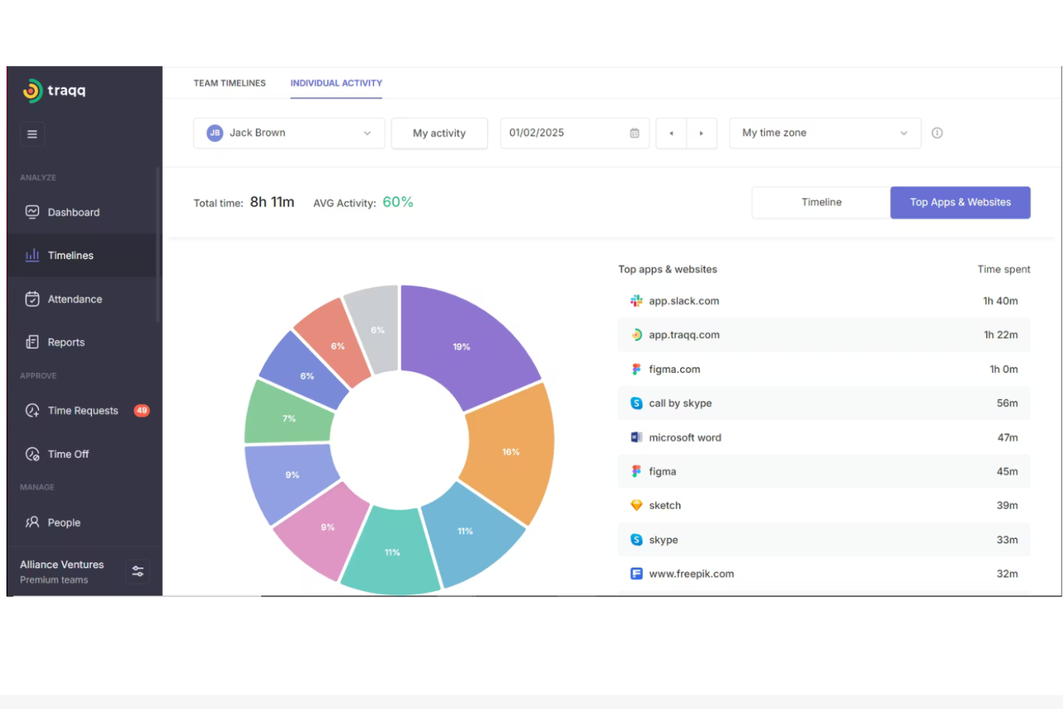Image resolution: width=1063 pixels, height=709 pixels.
Task: Select Top Apps & Websites view
Action: click(960, 203)
